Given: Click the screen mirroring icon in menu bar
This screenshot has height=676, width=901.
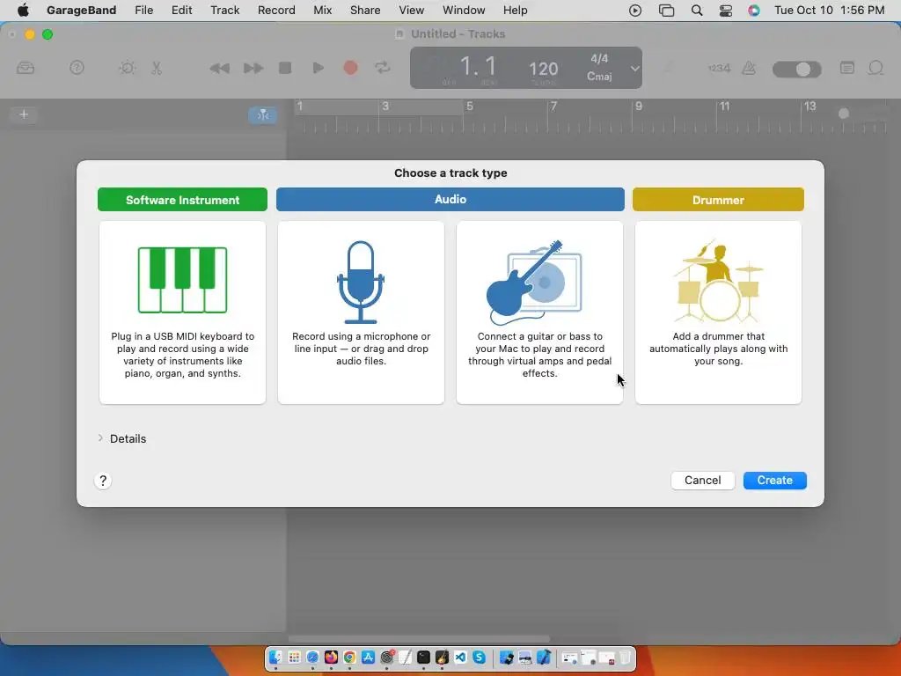Looking at the screenshot, I should click(x=667, y=11).
